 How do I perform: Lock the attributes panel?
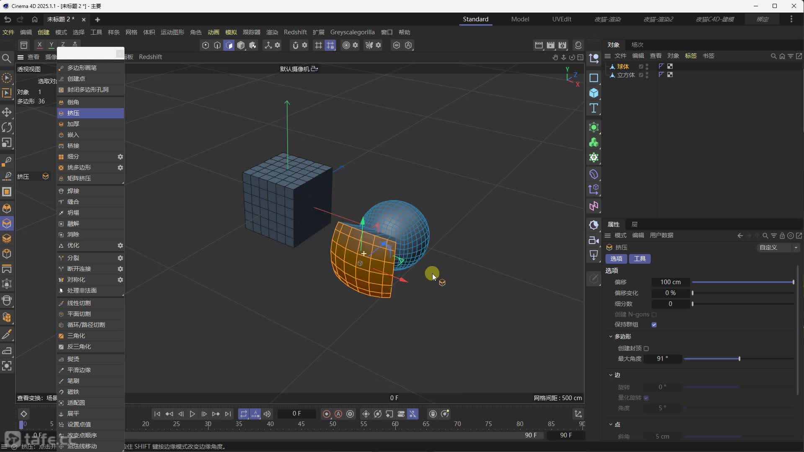(782, 236)
